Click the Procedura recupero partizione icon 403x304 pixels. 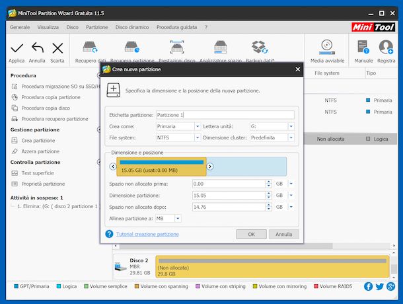pos(15,119)
